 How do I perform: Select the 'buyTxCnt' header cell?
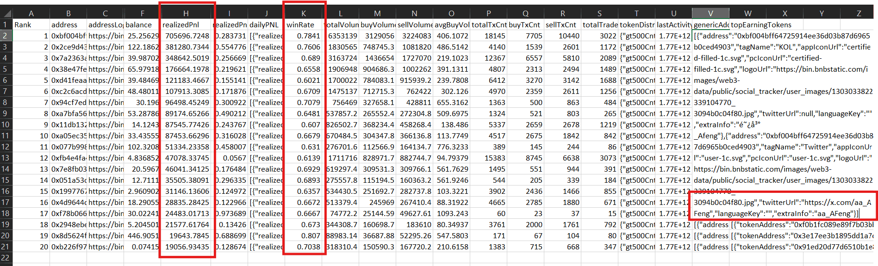[x=525, y=25]
